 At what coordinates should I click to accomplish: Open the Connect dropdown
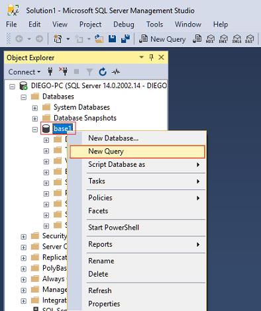pyautogui.click(x=25, y=72)
